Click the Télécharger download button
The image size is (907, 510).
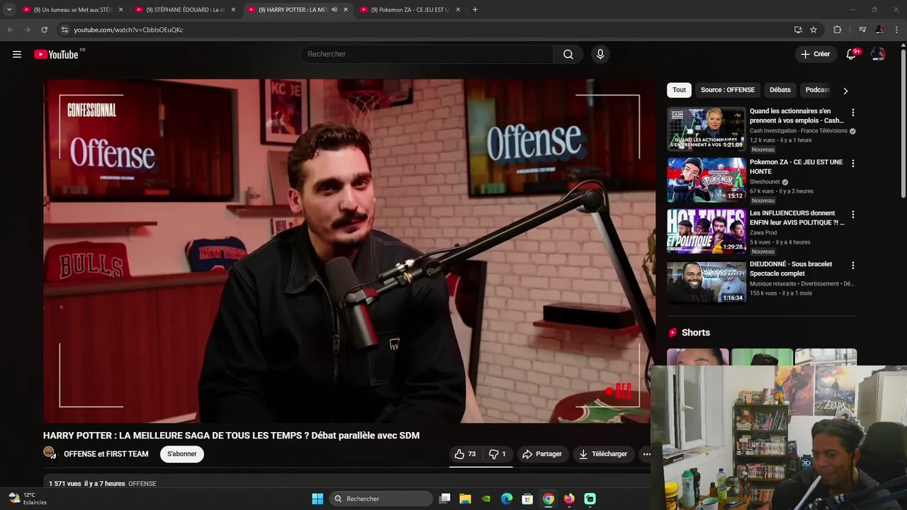(x=603, y=454)
